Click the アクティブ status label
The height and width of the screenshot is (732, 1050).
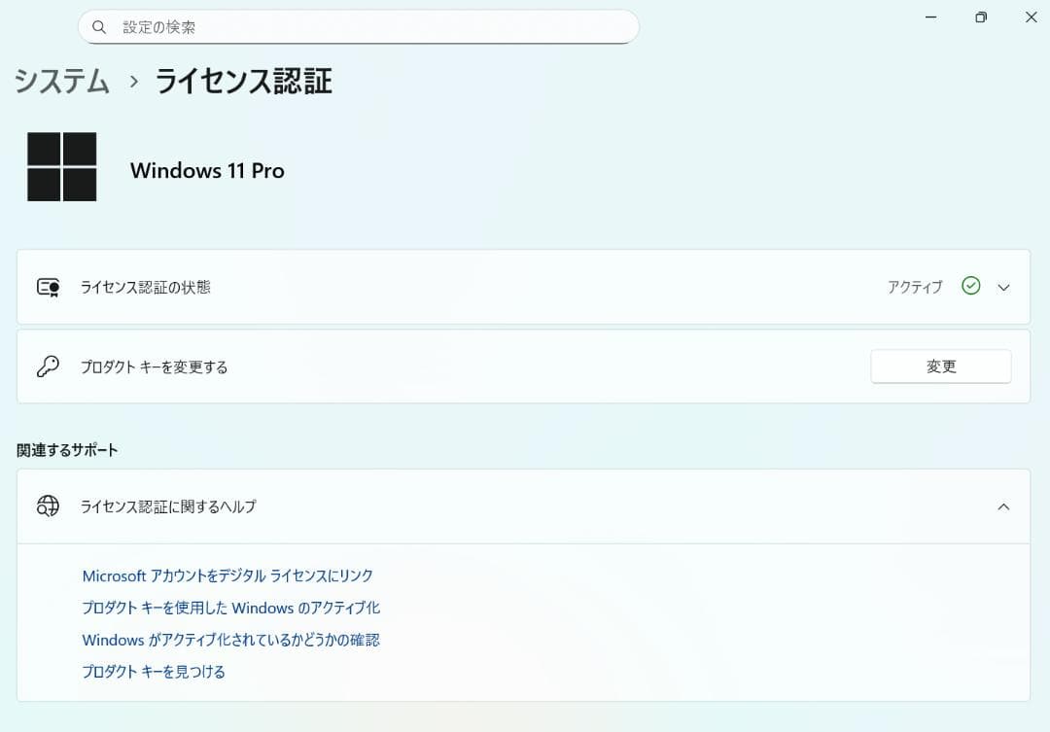pos(914,286)
